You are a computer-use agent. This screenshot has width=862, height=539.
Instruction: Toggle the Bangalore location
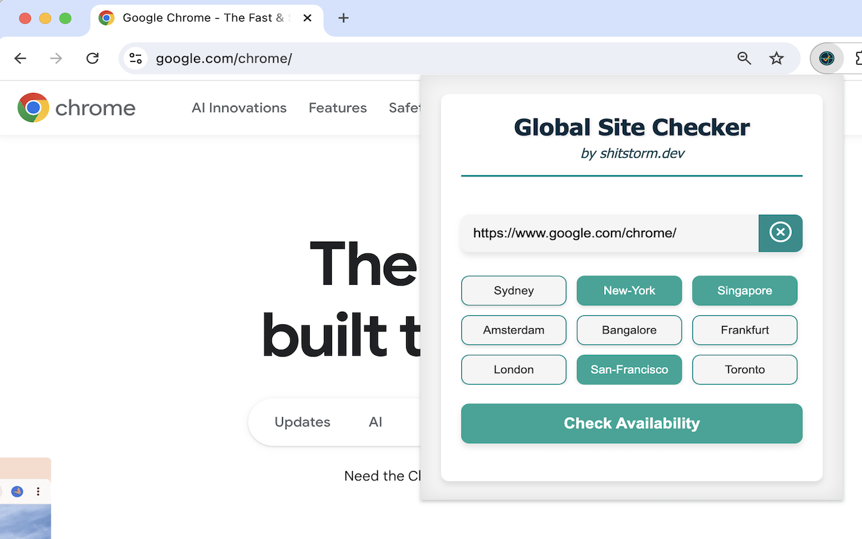630,330
